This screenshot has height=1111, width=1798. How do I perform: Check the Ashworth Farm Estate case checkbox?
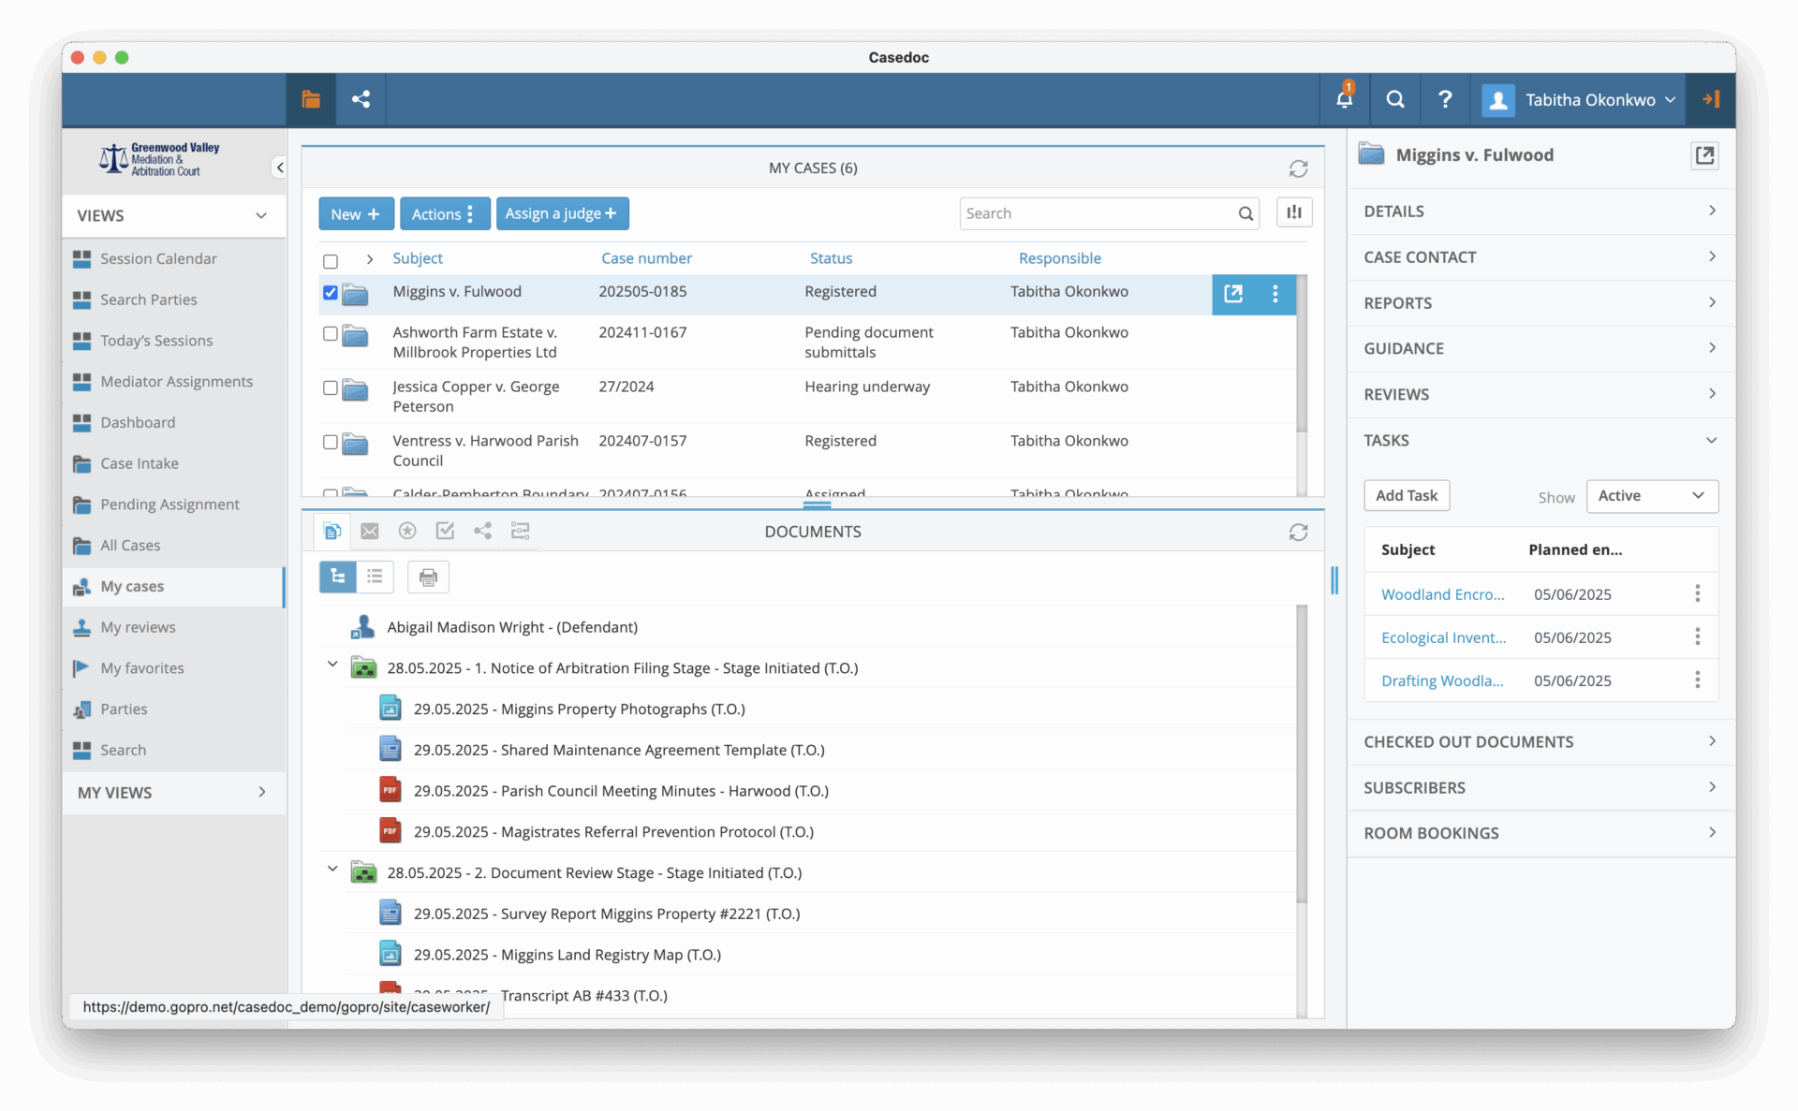(x=331, y=334)
